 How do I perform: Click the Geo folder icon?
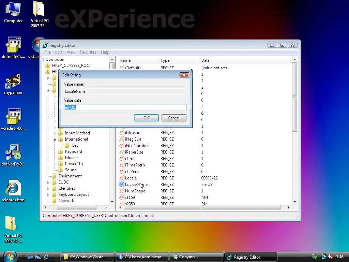point(67,145)
